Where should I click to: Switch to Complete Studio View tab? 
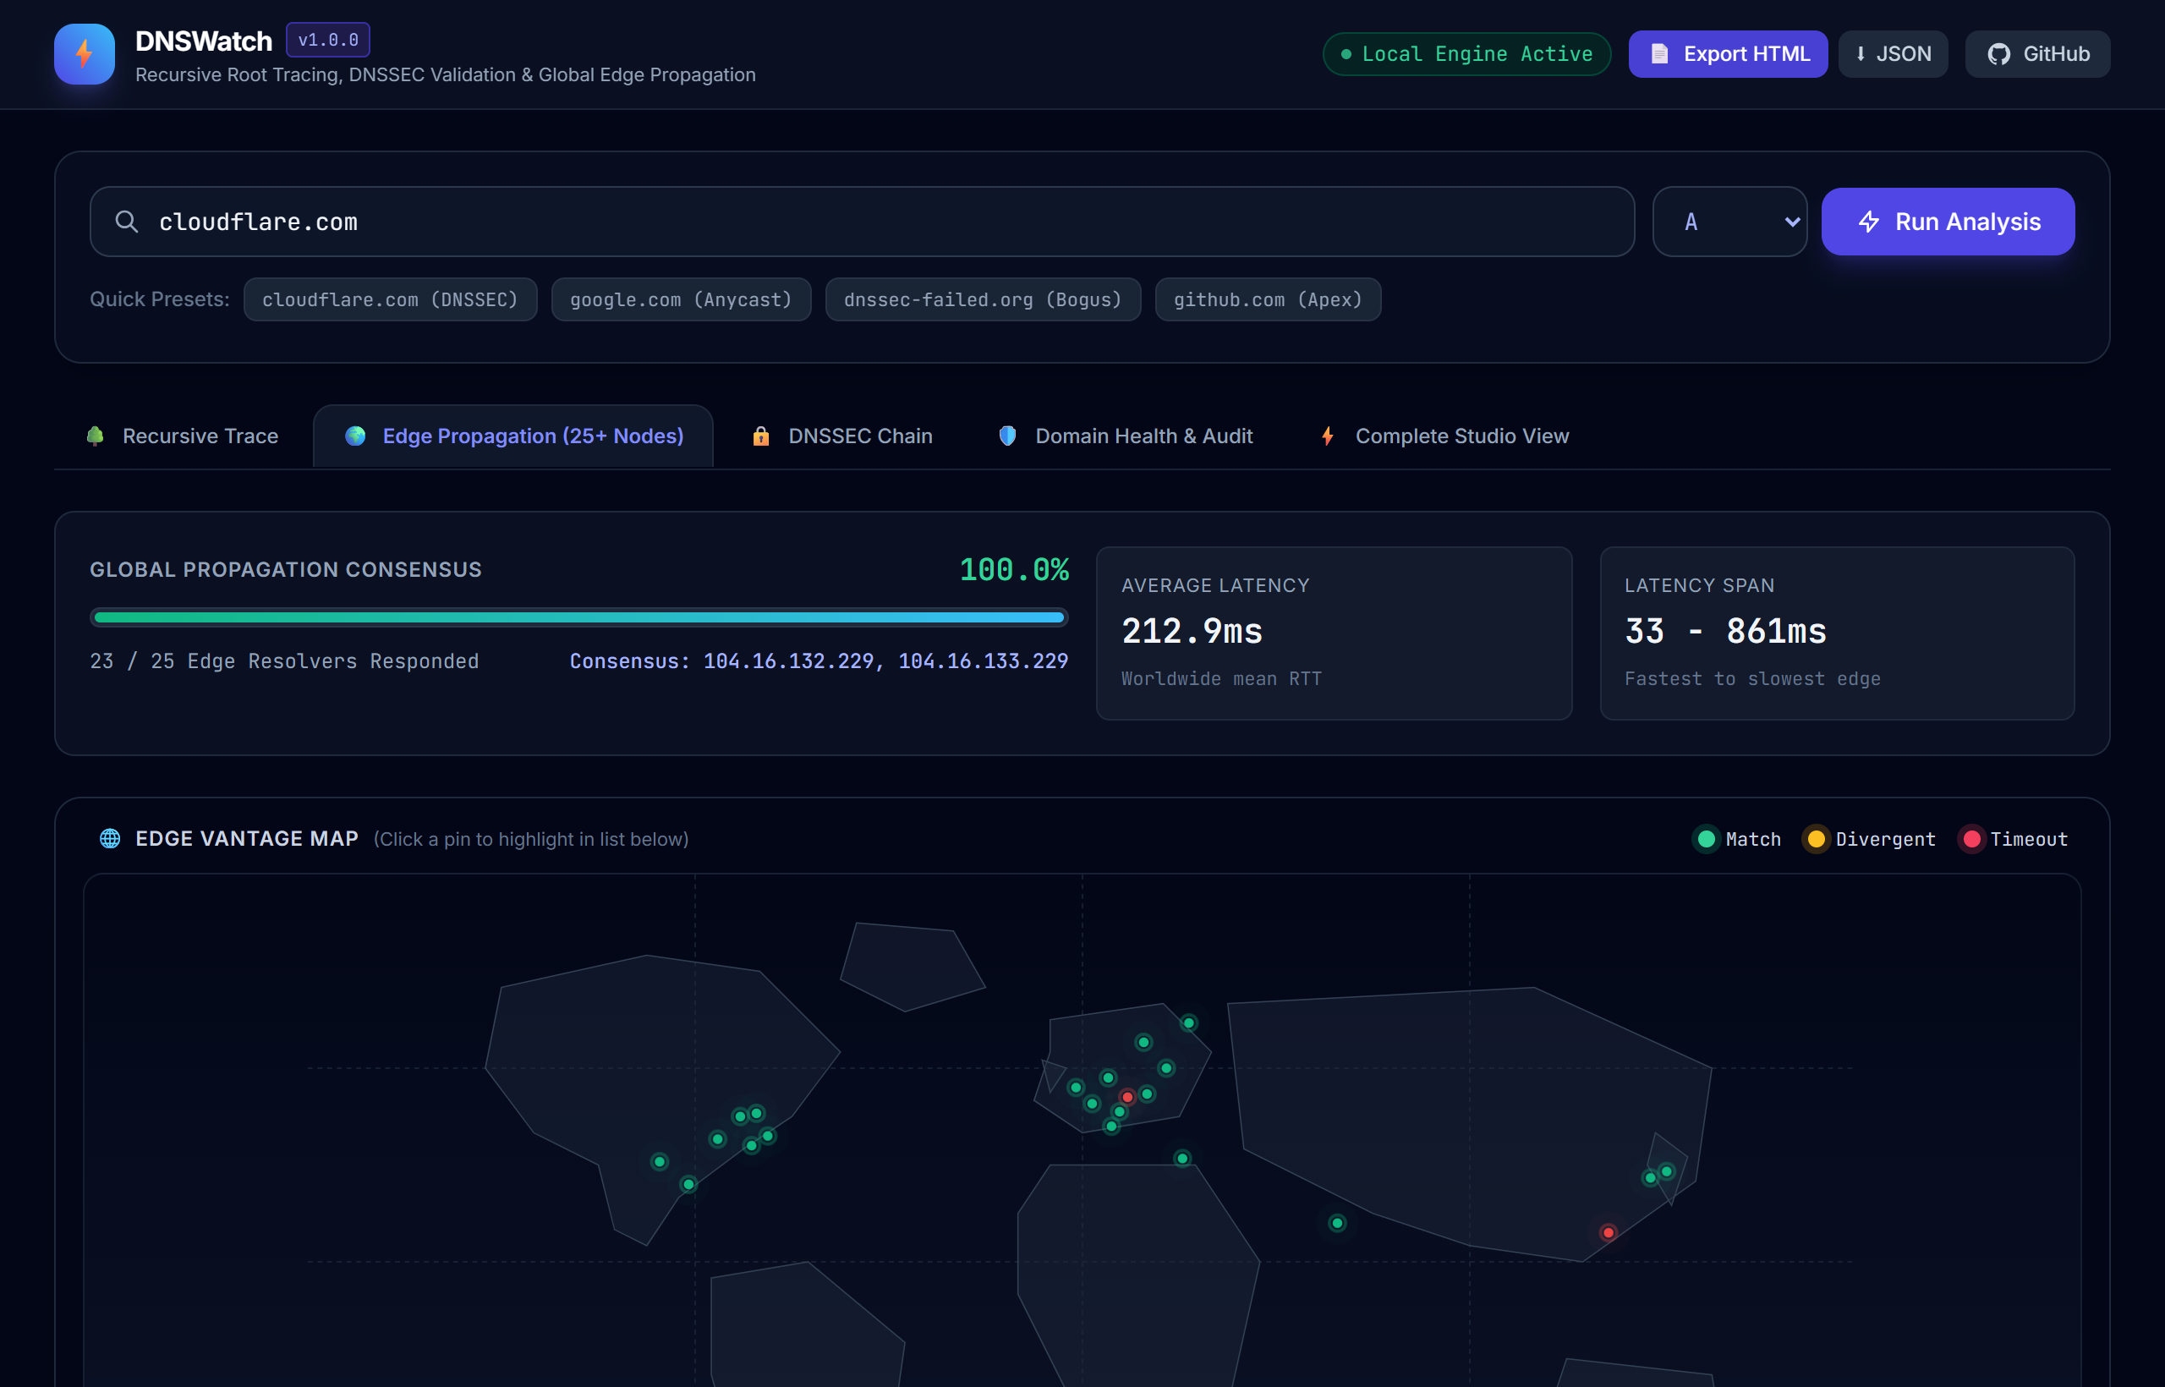[x=1444, y=436]
